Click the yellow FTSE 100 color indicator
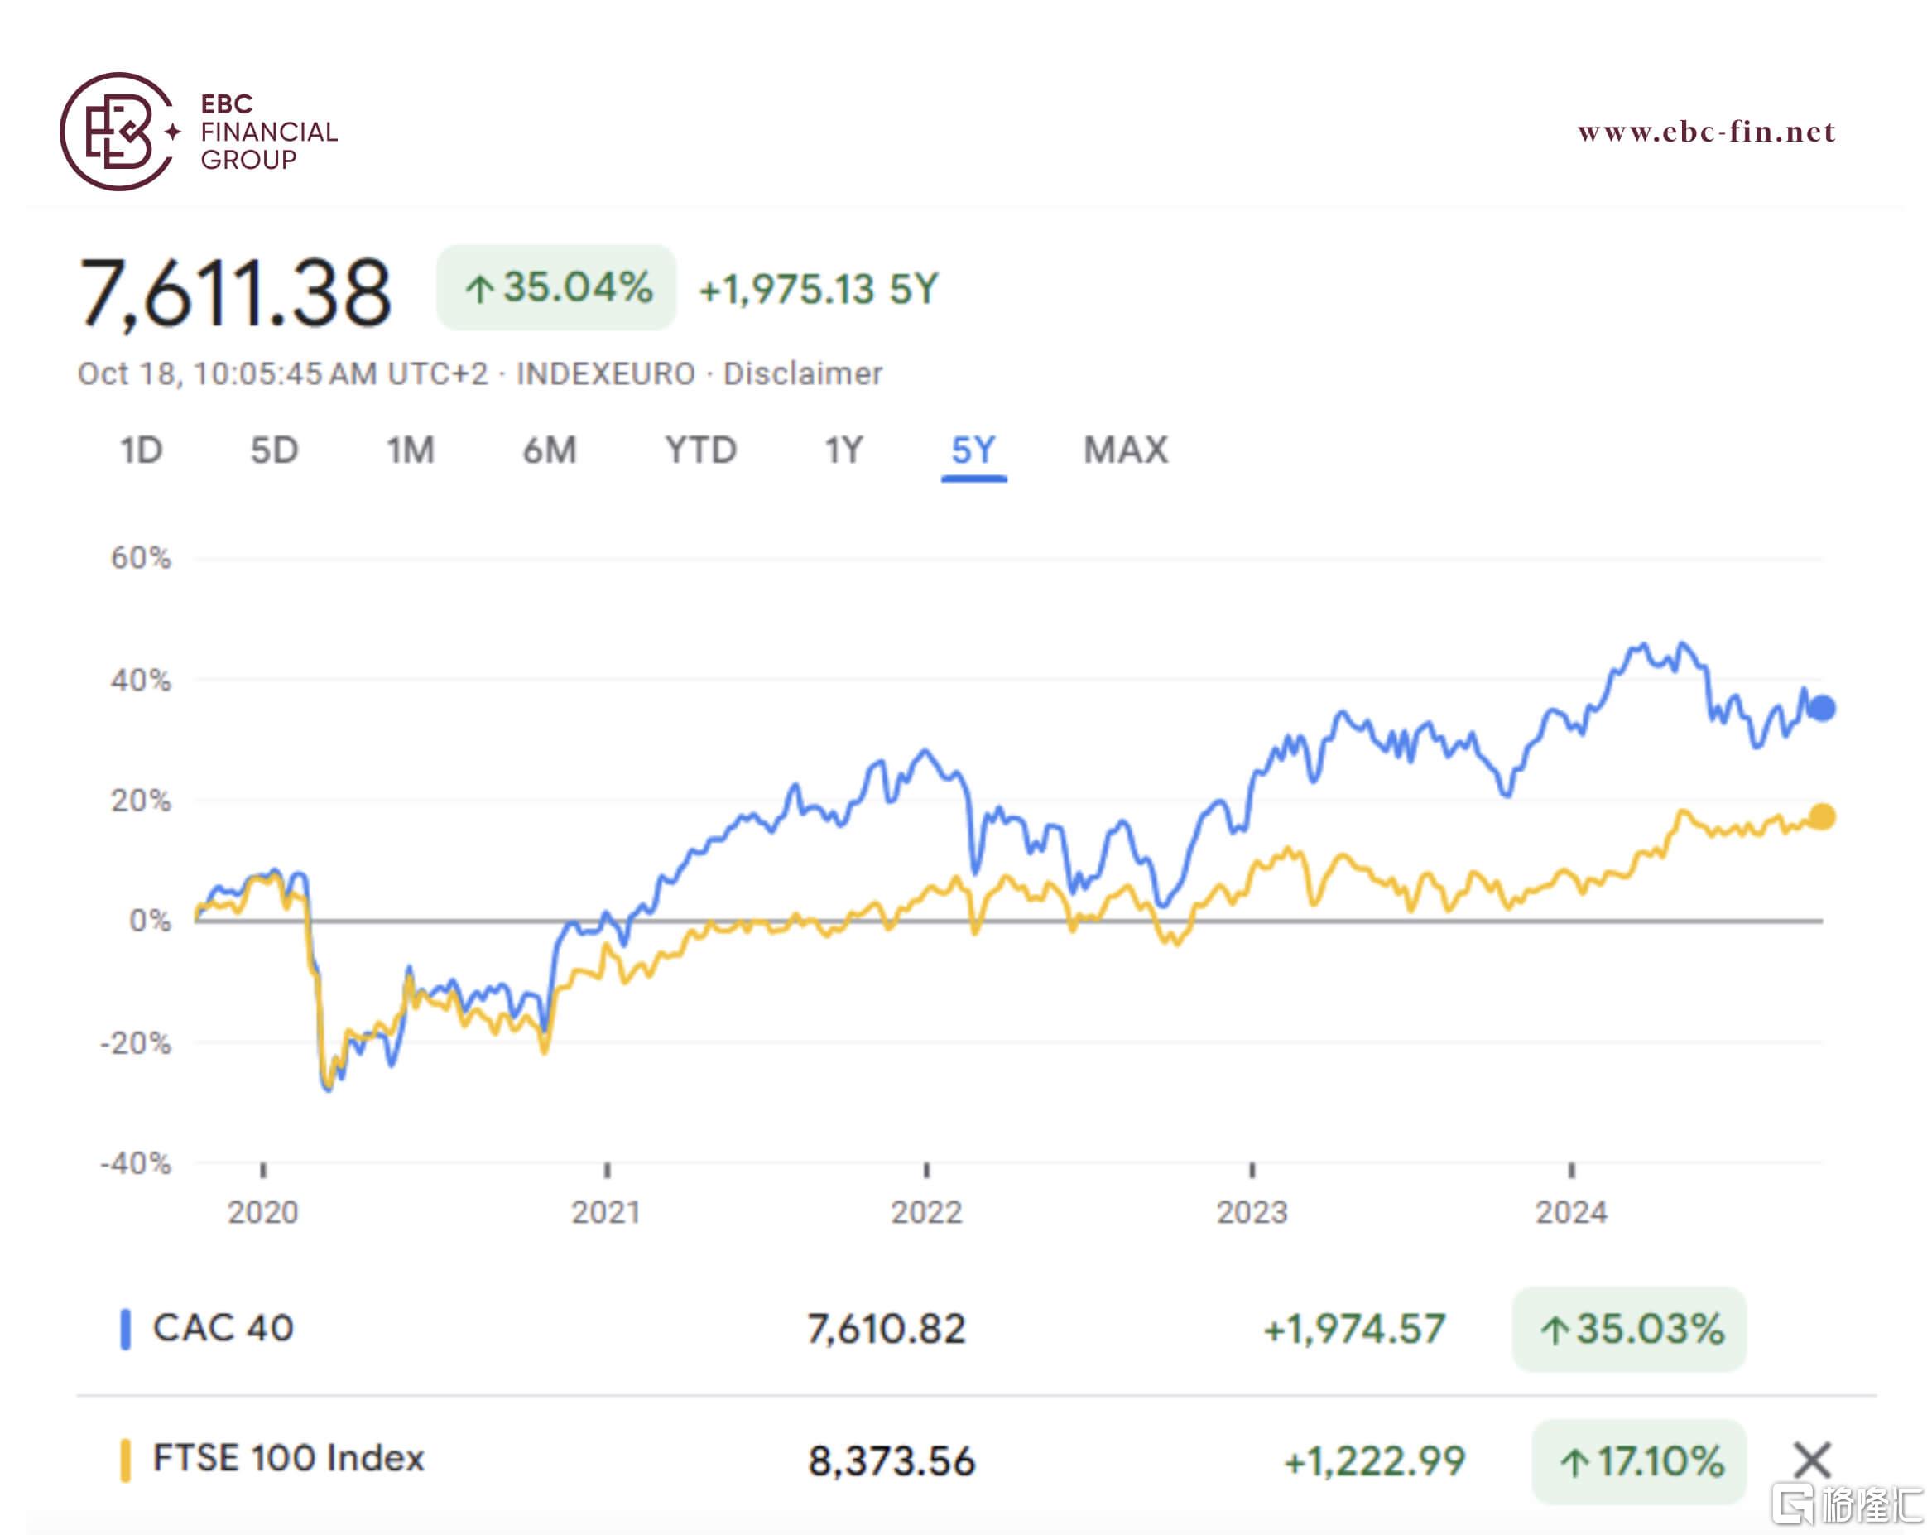The width and height of the screenshot is (1932, 1535). tap(126, 1460)
